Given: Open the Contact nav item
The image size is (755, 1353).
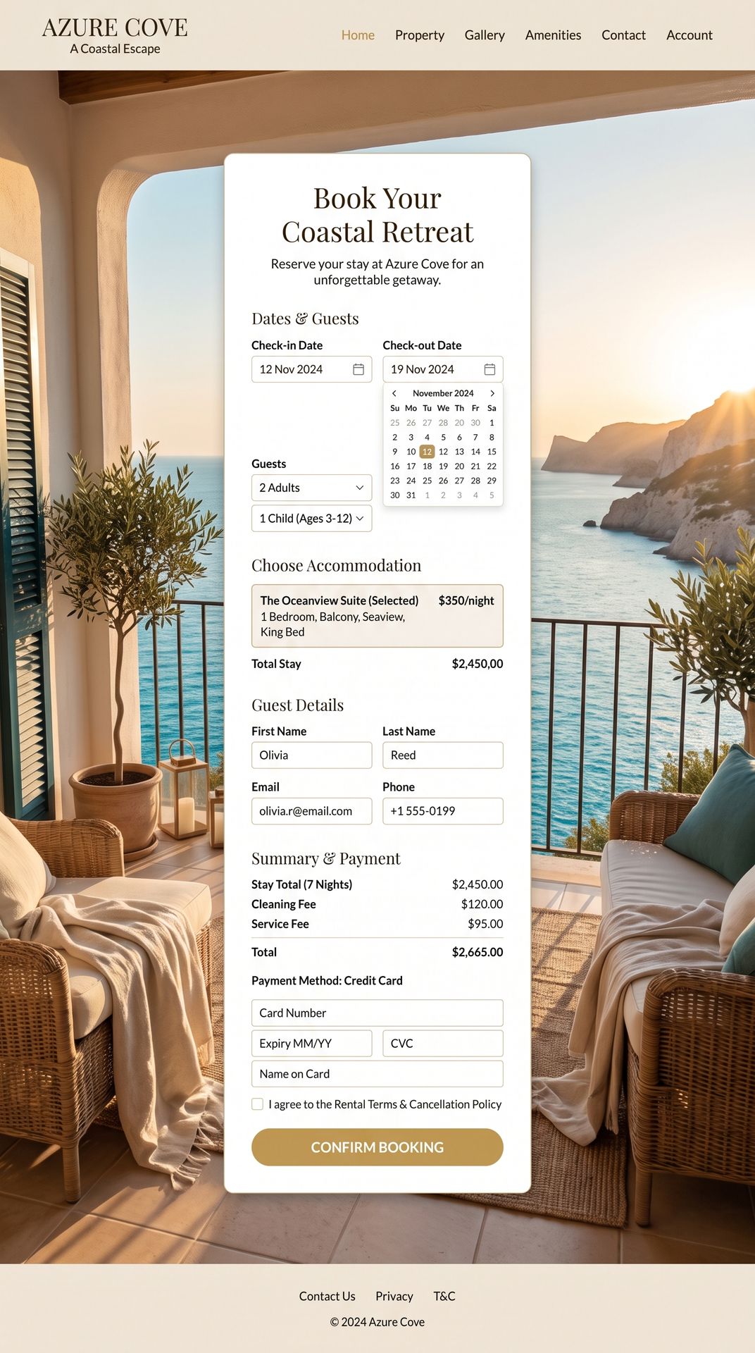Looking at the screenshot, I should (x=623, y=35).
